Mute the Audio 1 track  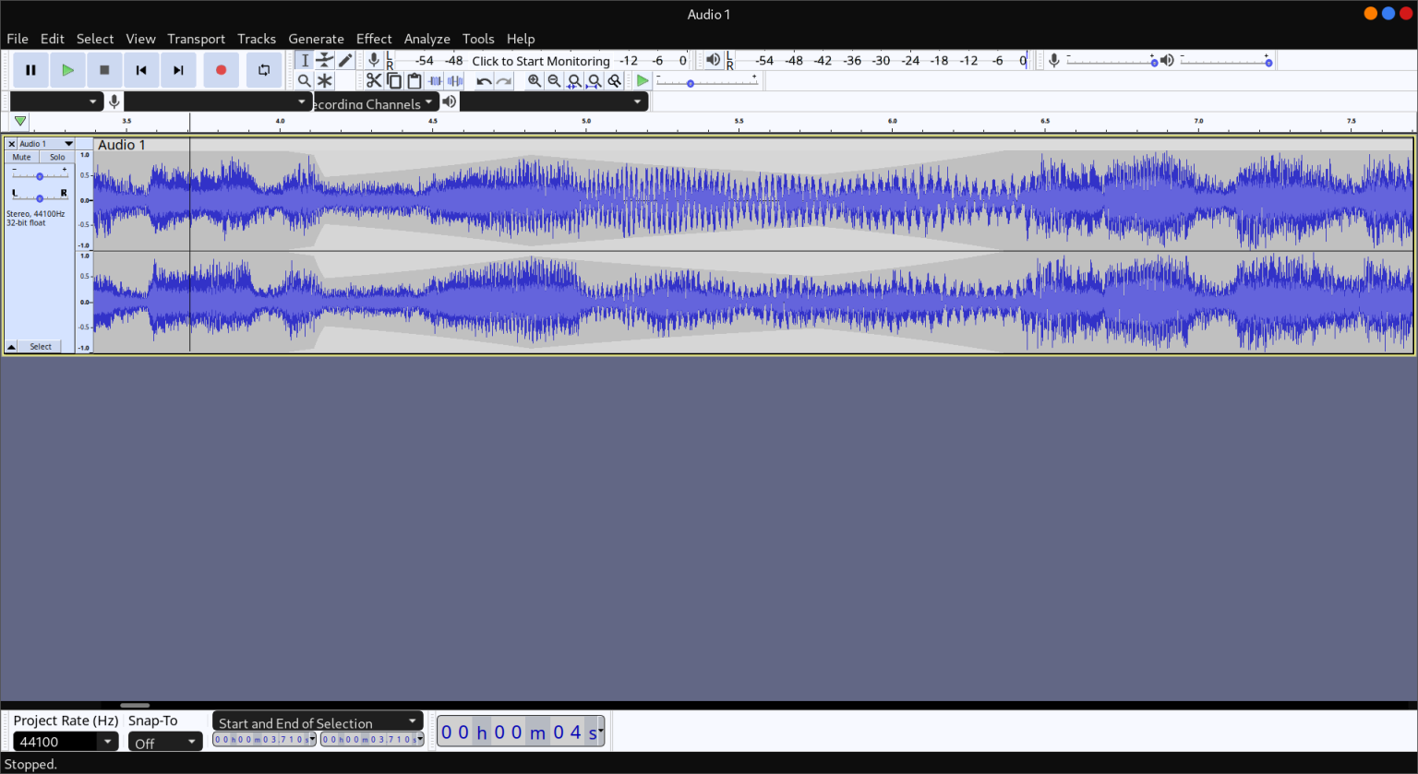coord(20,156)
